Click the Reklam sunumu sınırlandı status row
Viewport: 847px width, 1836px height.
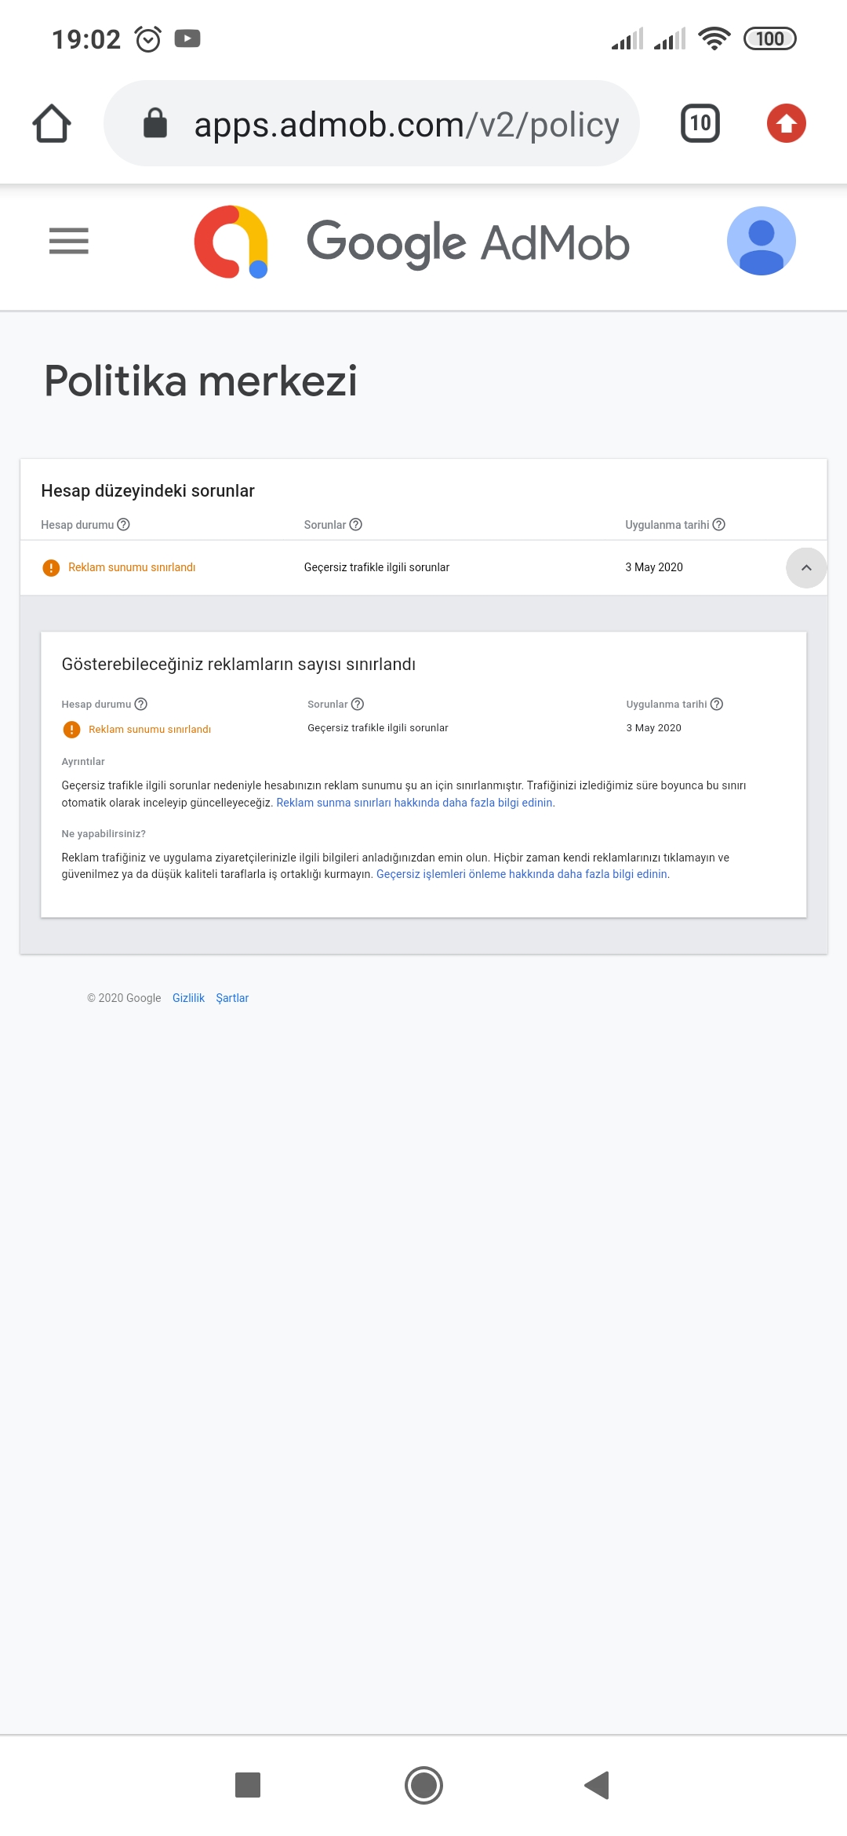(423, 567)
